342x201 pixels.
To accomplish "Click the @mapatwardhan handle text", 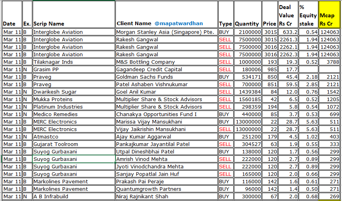I will pos(178,23).
